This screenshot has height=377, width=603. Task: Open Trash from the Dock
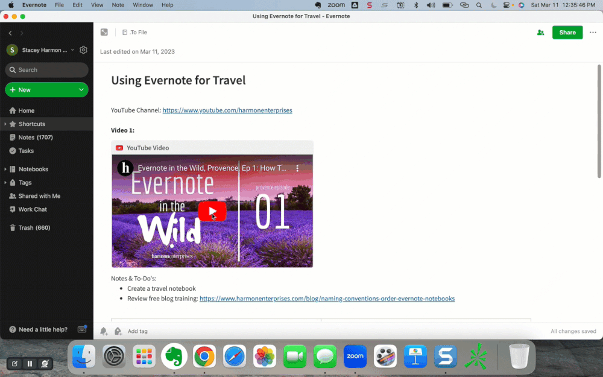coord(519,356)
